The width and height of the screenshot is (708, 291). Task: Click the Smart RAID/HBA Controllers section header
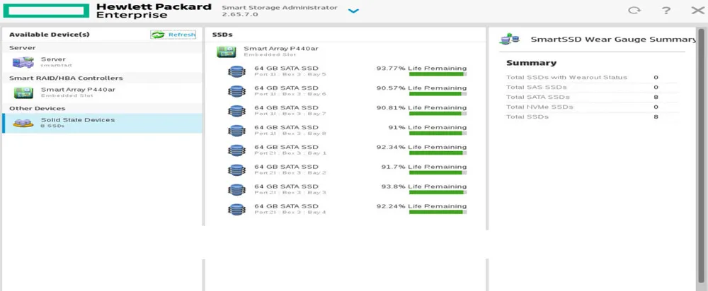pyautogui.click(x=102, y=78)
